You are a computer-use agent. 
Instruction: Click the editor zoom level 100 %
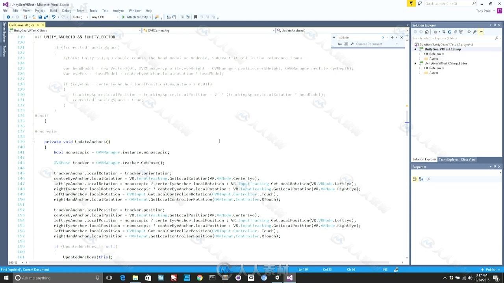pos(13,263)
